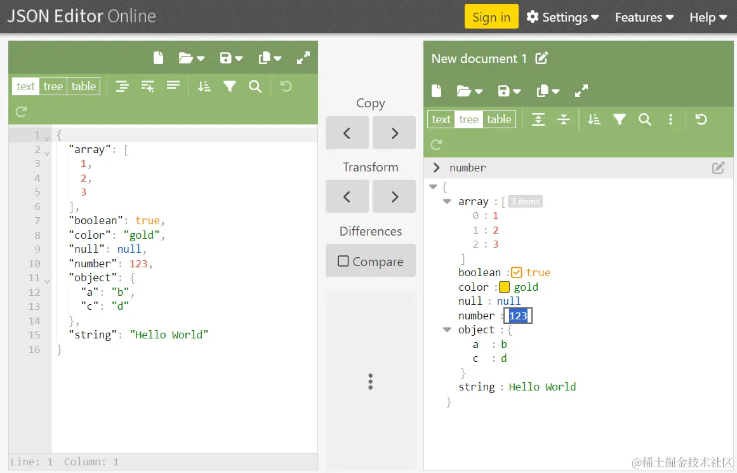
Task: Open filter/transform in left panel
Action: (x=230, y=86)
